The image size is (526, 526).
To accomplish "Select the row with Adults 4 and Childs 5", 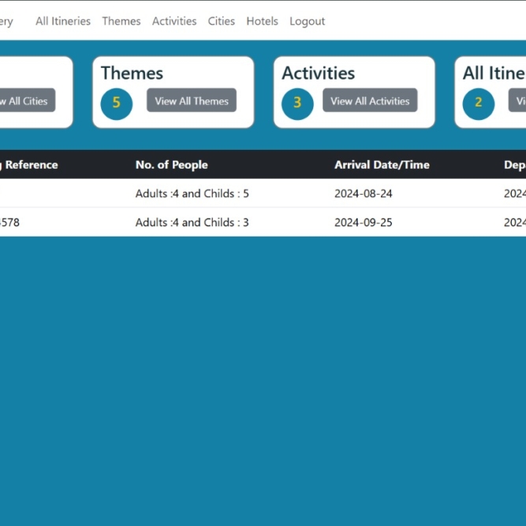I will [x=192, y=193].
